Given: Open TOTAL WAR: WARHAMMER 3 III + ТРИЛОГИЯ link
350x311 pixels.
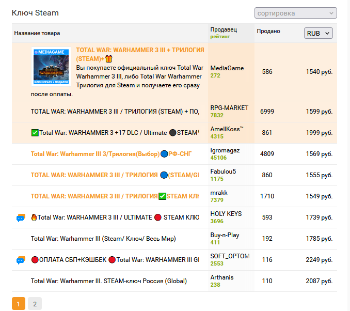Looking at the screenshot, I should click(x=140, y=54).
